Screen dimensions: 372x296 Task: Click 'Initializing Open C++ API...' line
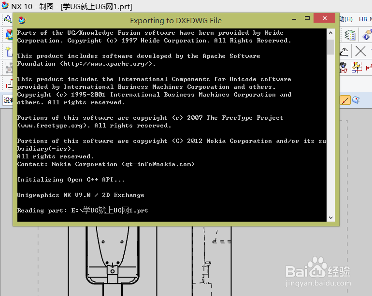[71, 180]
